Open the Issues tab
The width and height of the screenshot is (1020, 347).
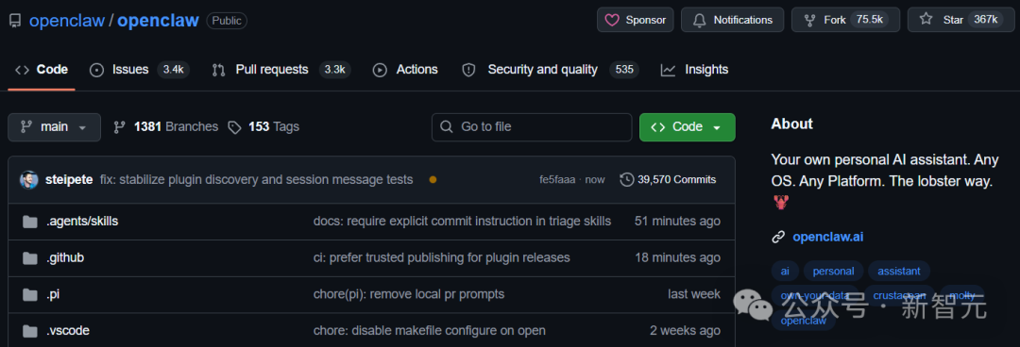point(140,70)
